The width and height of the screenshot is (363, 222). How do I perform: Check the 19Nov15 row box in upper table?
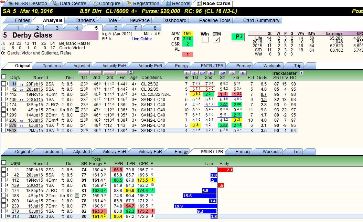3,94
